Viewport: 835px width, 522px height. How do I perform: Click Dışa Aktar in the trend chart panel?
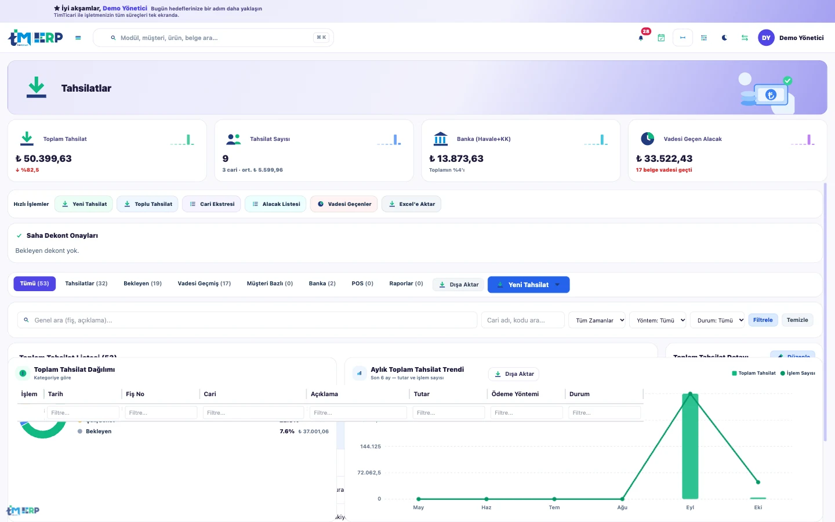pyautogui.click(x=514, y=374)
